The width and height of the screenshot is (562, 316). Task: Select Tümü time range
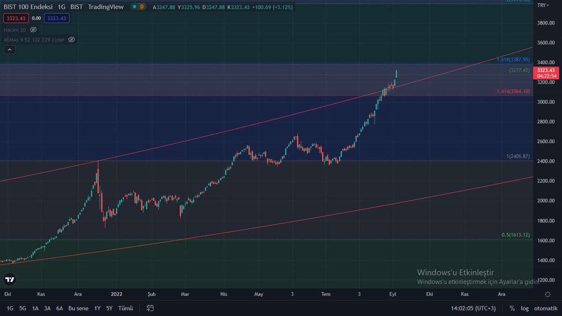[x=126, y=308]
